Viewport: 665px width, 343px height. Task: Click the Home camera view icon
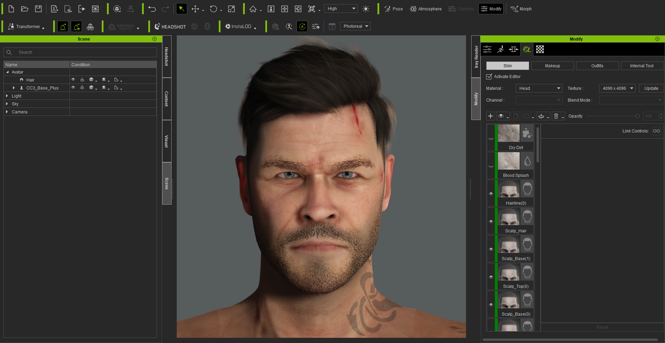click(253, 9)
